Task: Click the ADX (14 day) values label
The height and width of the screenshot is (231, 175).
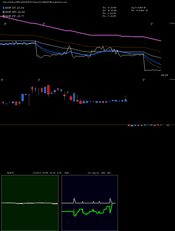Action: tap(99, 173)
